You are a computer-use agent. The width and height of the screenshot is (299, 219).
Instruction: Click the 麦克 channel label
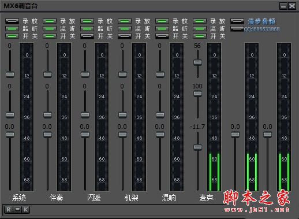206,198
